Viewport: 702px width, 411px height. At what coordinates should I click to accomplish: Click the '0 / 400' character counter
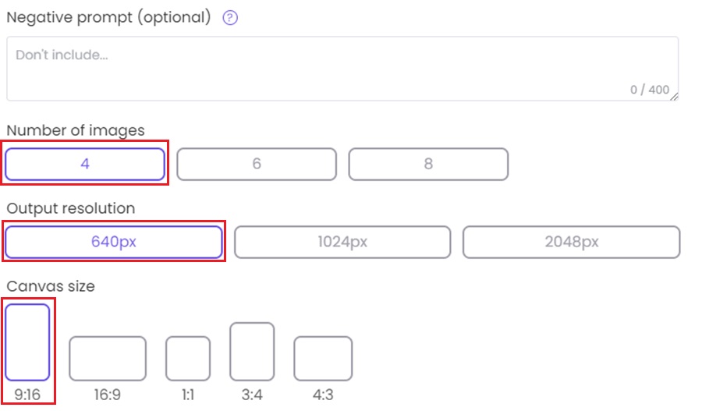pos(649,90)
